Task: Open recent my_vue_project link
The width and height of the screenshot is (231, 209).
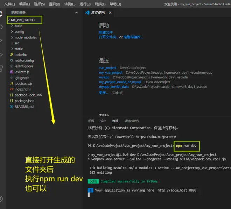Action: tap(111, 72)
